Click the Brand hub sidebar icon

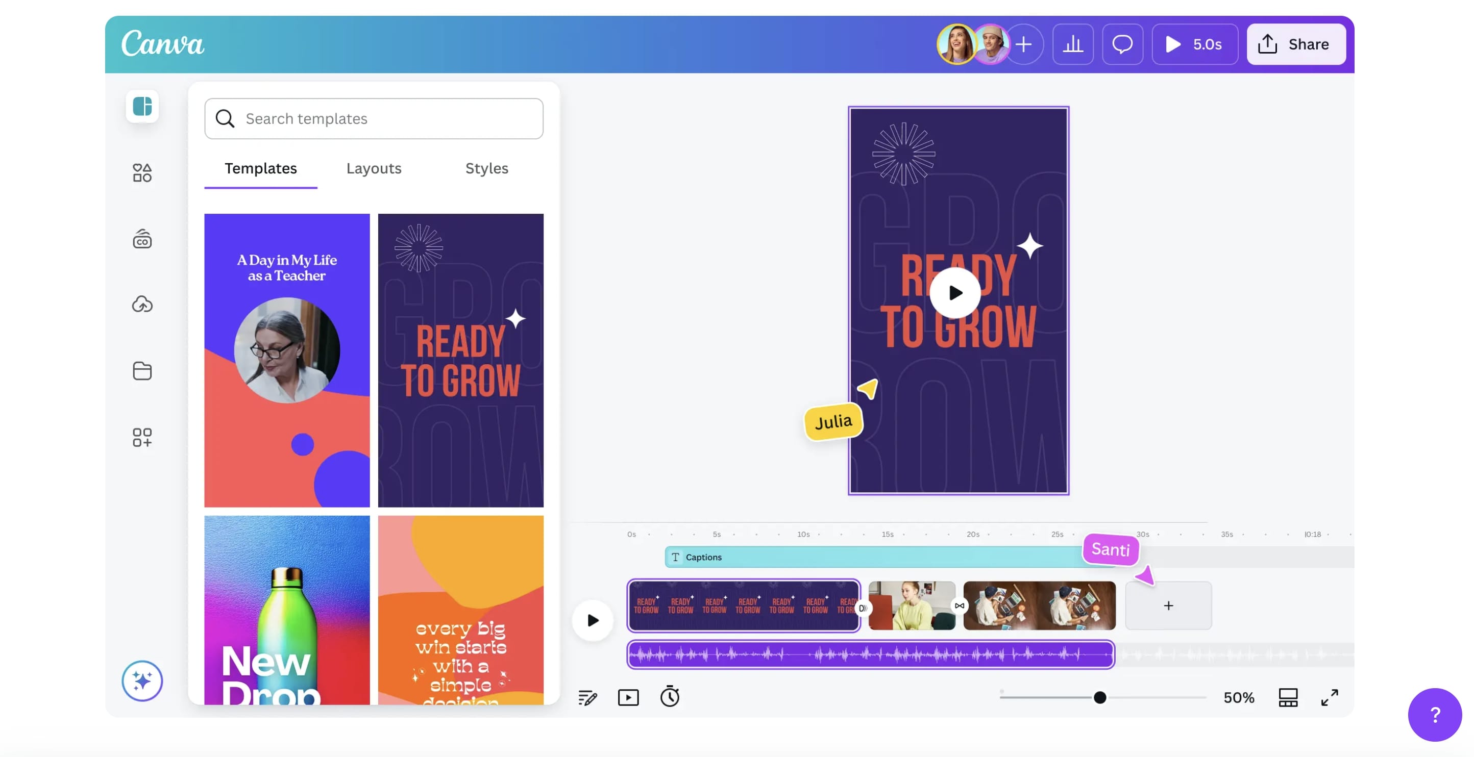pyautogui.click(x=142, y=239)
